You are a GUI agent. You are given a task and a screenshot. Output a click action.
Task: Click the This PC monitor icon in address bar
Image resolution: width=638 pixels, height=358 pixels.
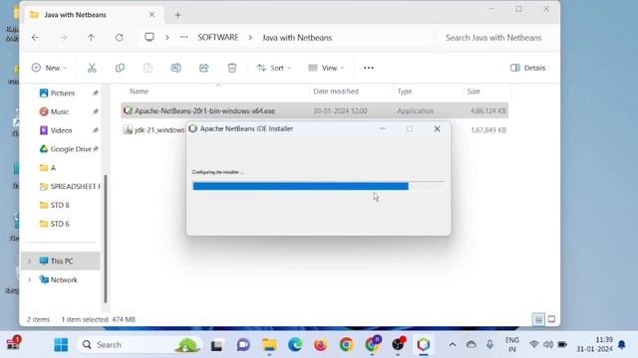(x=150, y=38)
